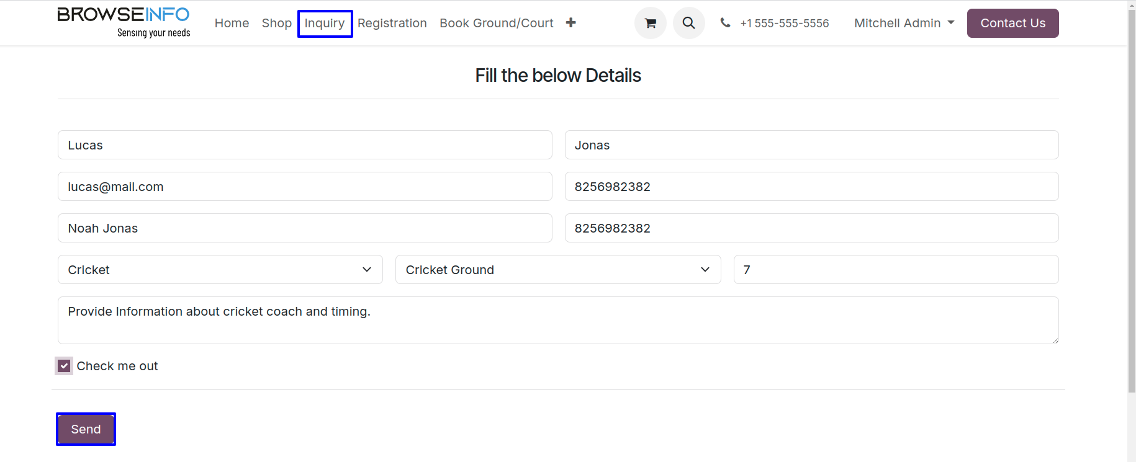Click the page vertical scrollbar
Screen dimensions: 1136x462
click(1132, 198)
